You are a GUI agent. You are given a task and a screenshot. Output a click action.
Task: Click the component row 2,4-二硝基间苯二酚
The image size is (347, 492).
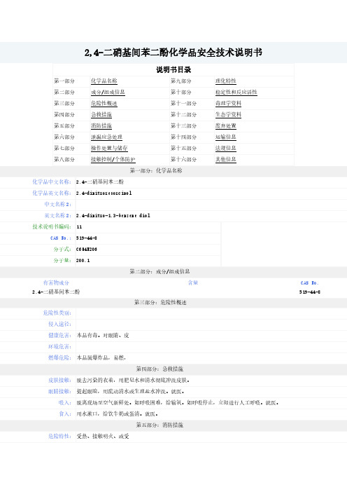coord(56,292)
